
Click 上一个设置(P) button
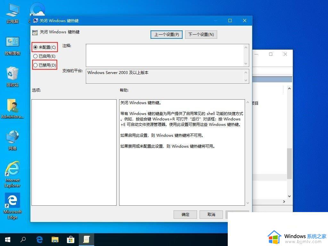167,35
